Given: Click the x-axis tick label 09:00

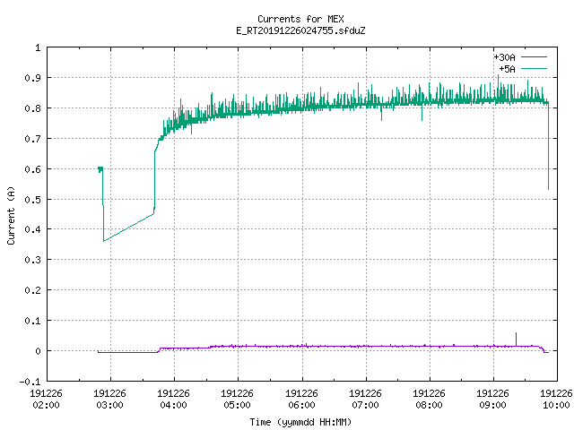Looking at the screenshot, I should click(x=492, y=405).
